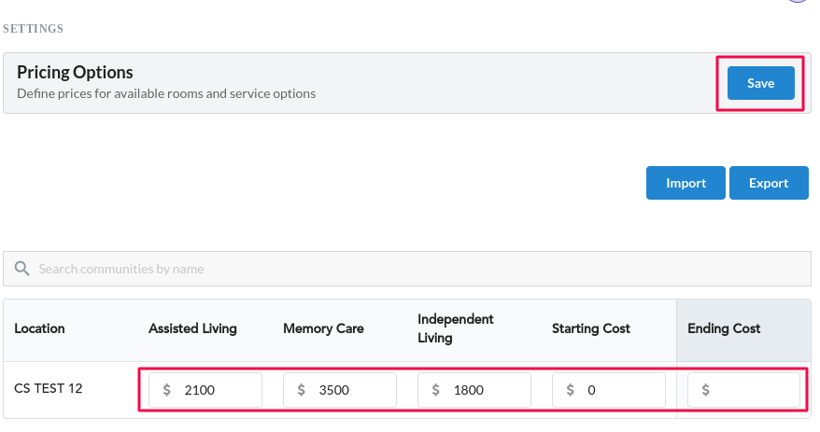Edit Starting Cost value 0
The image size is (820, 432).
click(609, 390)
